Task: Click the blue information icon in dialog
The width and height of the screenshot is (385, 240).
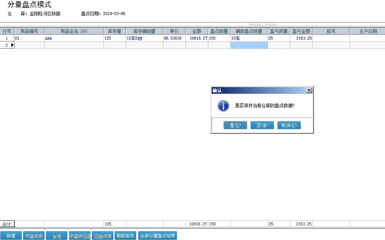Action: 223,106
